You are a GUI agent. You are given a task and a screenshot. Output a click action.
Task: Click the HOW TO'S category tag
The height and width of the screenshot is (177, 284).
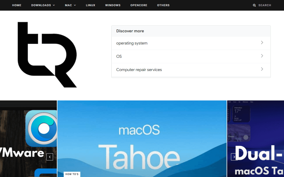click(x=72, y=174)
